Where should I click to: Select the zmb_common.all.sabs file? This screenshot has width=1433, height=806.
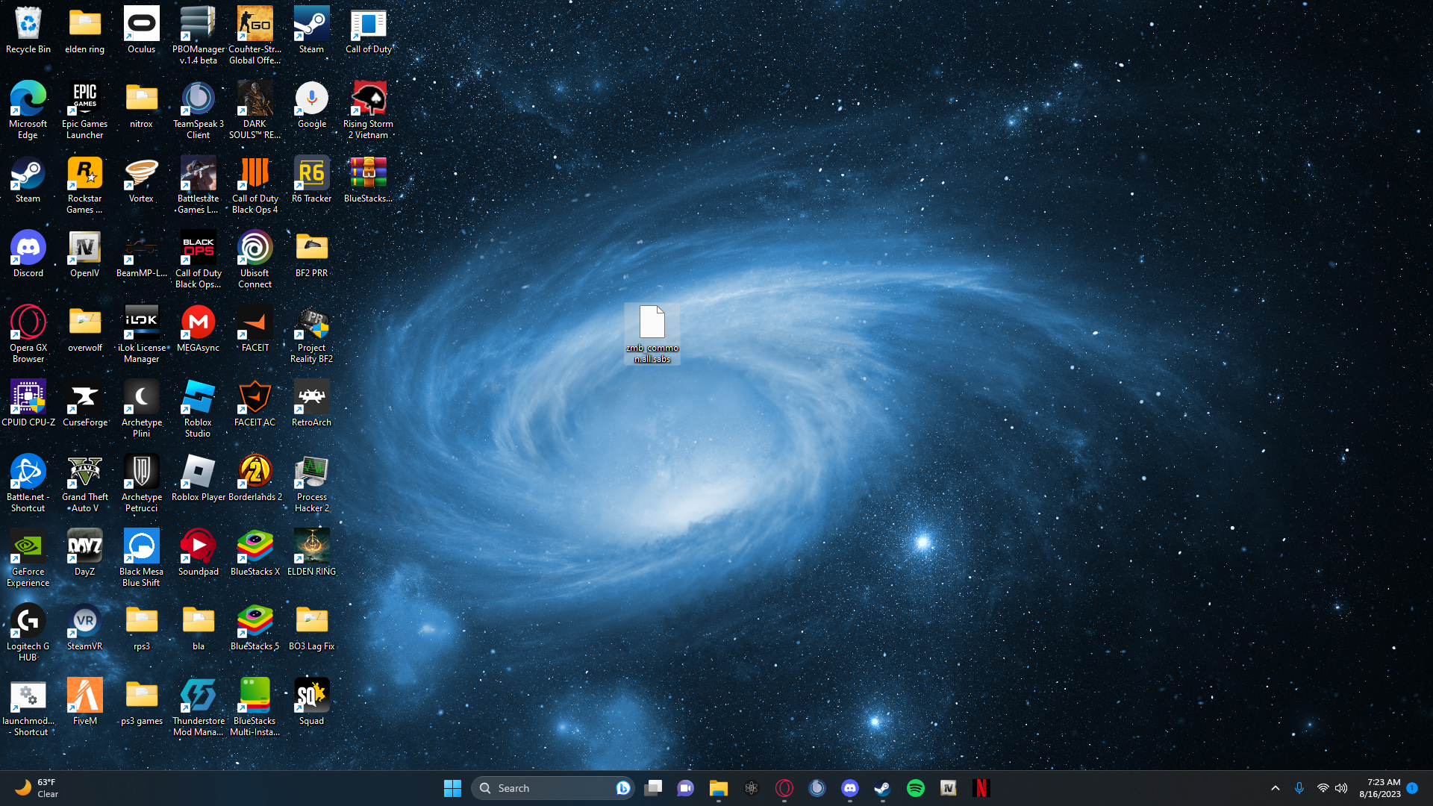tap(652, 334)
